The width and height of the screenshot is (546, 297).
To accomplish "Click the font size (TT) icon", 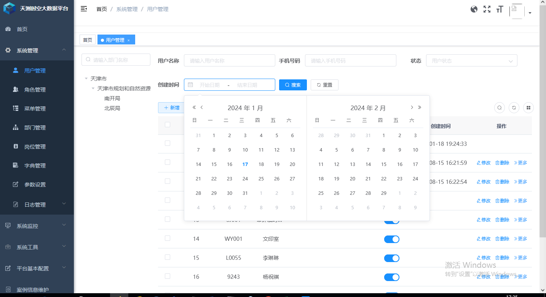I will coord(499,9).
